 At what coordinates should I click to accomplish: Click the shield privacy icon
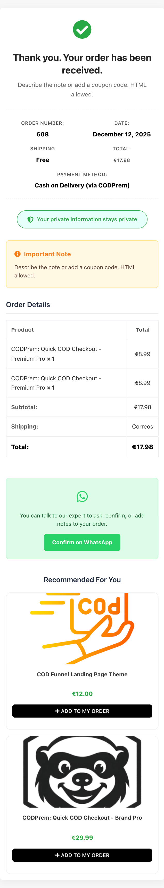pos(30,220)
